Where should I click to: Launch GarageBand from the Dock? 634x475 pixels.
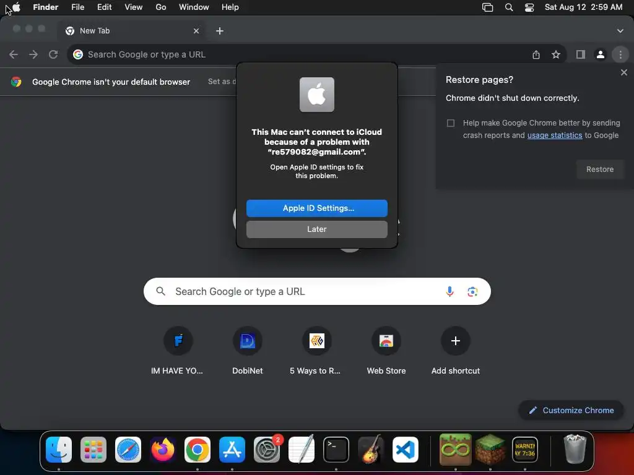pos(371,450)
